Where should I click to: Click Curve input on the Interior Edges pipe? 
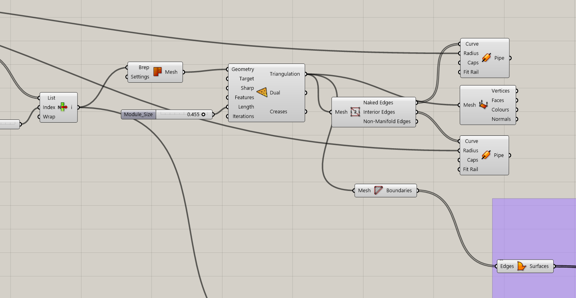tap(471, 141)
